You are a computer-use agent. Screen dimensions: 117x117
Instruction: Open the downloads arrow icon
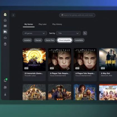[x=5, y=94]
